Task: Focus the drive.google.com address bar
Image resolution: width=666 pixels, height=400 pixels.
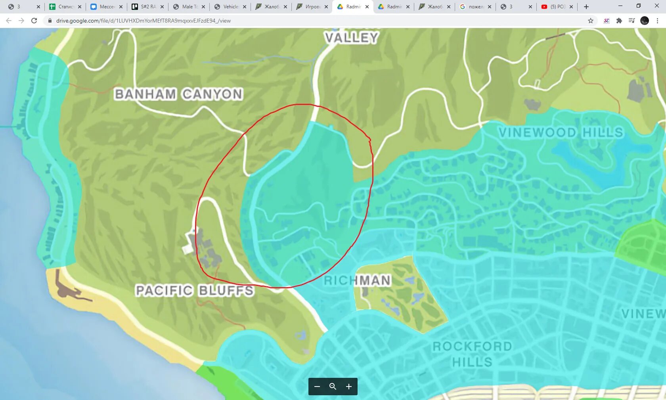Action: coord(317,21)
